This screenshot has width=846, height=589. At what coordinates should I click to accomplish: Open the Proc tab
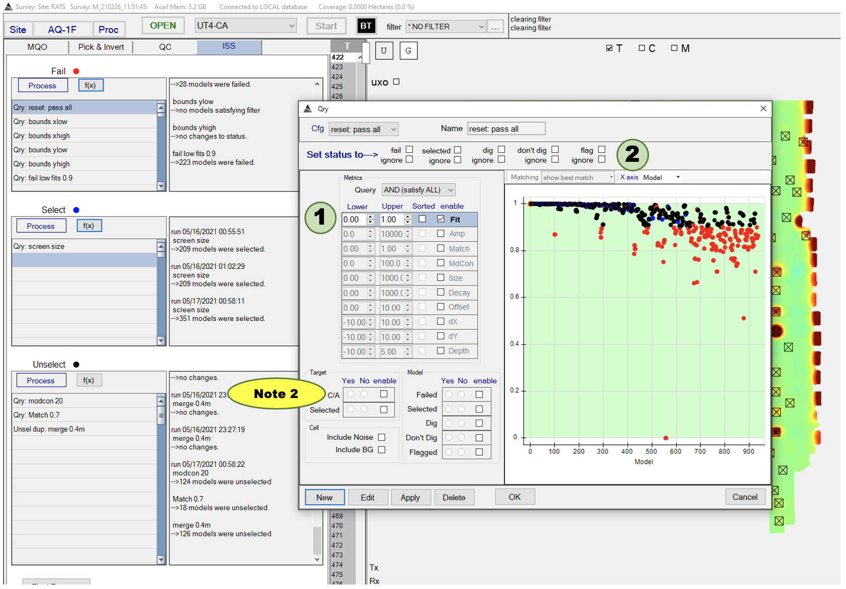(109, 29)
